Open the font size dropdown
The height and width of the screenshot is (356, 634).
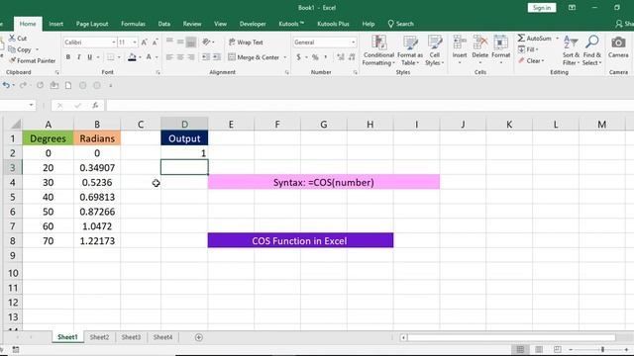(x=135, y=42)
